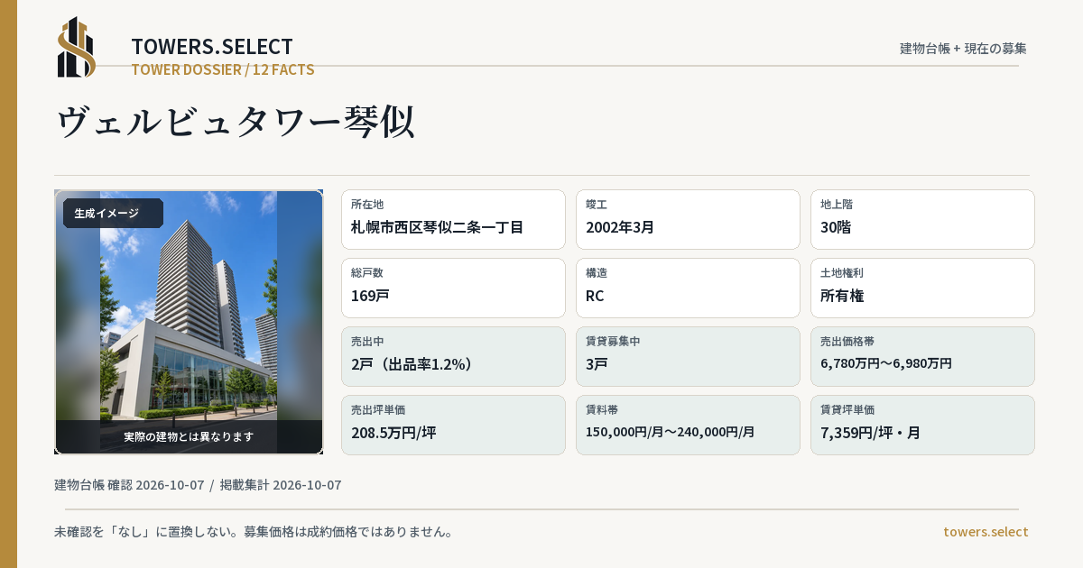Select the TOWERS.SELECT brand name
This screenshot has width=1083, height=568.
[x=212, y=47]
